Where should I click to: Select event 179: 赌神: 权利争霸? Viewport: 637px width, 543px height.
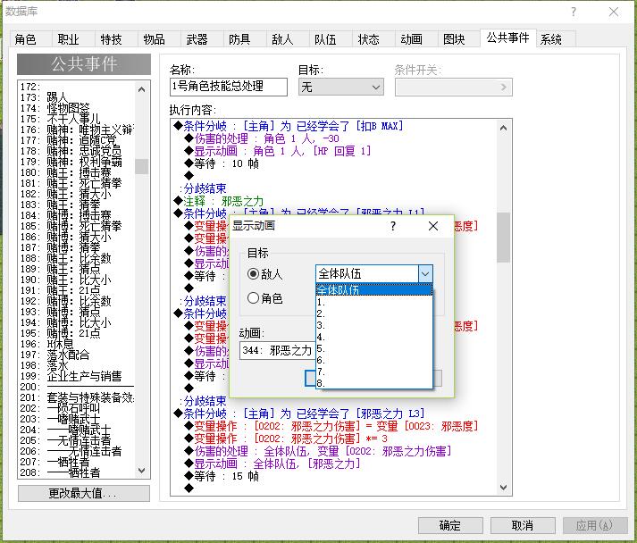[77, 162]
